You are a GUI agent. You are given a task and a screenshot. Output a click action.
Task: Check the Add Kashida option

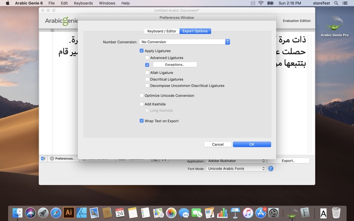(142, 104)
